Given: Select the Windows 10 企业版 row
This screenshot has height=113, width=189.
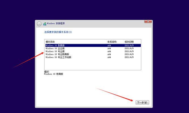Looking at the screenshot, I should pos(93,48).
